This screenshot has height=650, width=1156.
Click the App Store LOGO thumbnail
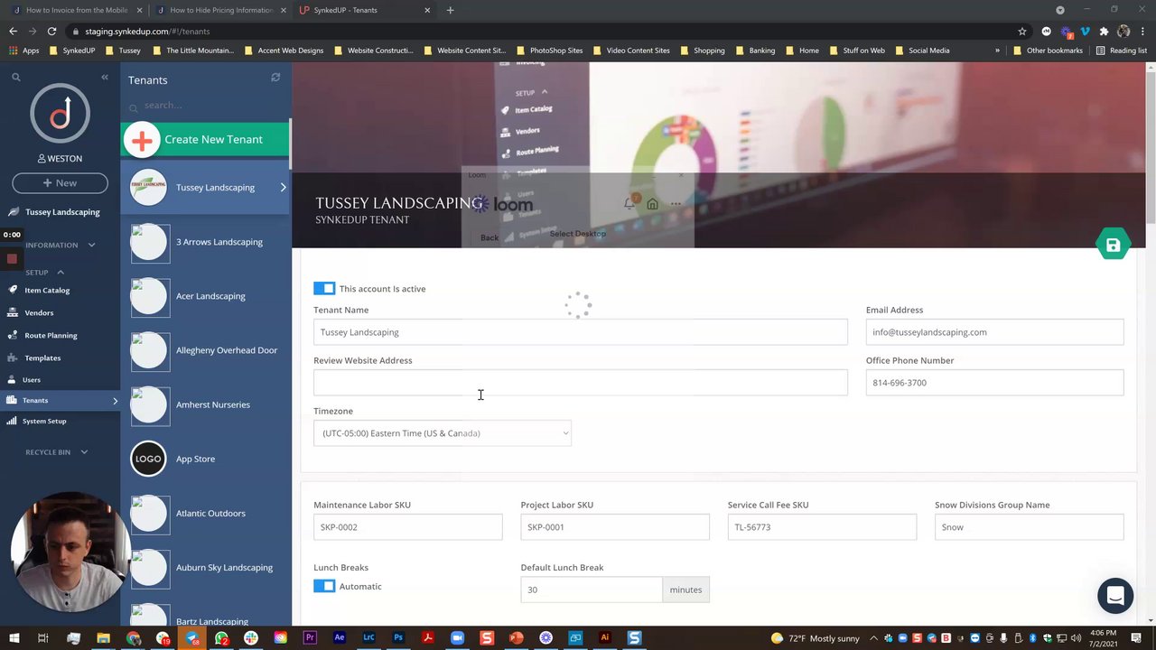[x=148, y=459]
